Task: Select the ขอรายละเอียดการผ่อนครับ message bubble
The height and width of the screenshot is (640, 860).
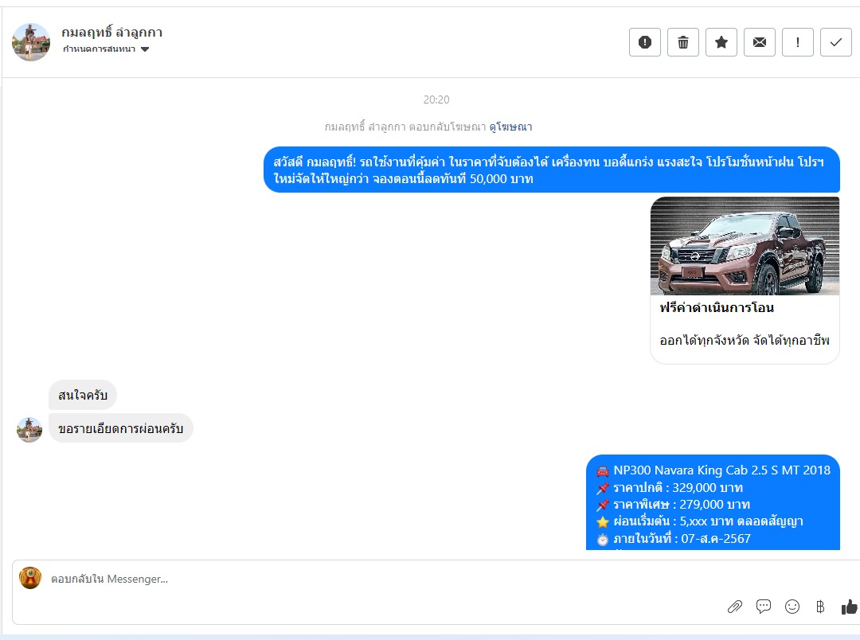Action: (121, 428)
